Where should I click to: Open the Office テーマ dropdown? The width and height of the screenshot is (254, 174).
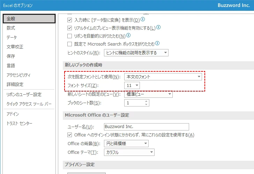tap(129, 152)
